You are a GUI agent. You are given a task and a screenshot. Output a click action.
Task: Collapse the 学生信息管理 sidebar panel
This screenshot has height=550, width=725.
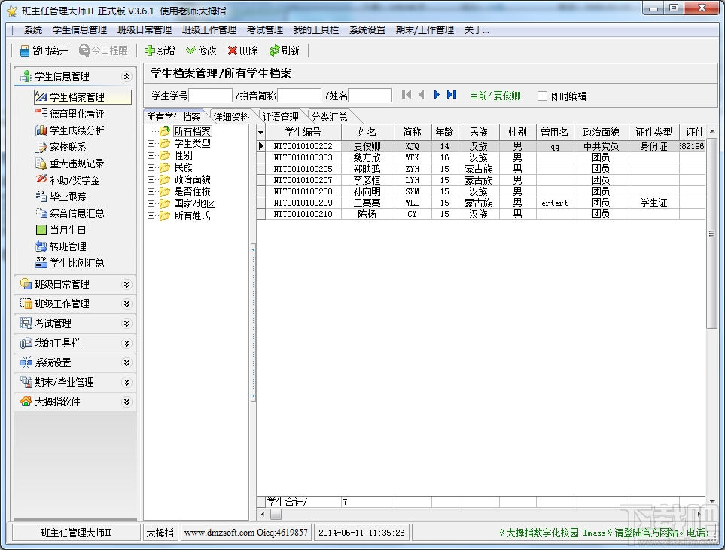pos(126,76)
